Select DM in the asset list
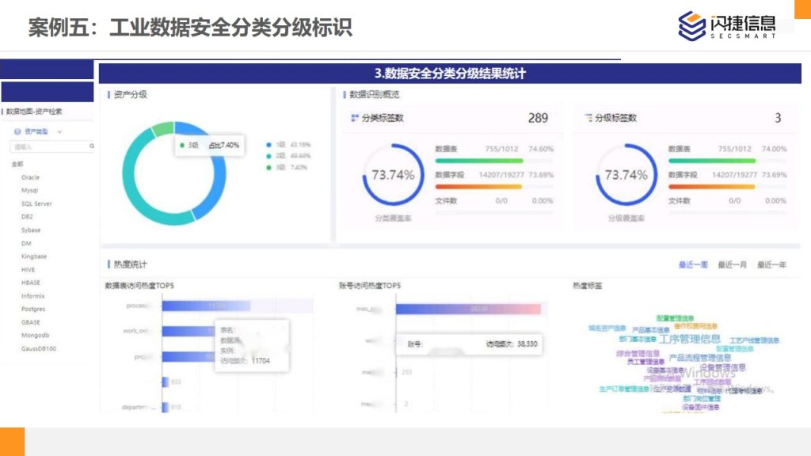 tap(26, 244)
